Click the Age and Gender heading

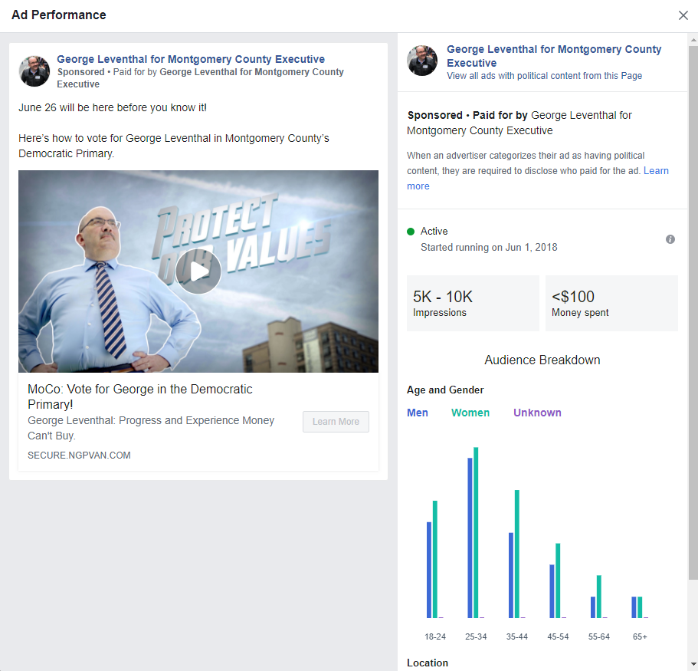pyautogui.click(x=445, y=390)
